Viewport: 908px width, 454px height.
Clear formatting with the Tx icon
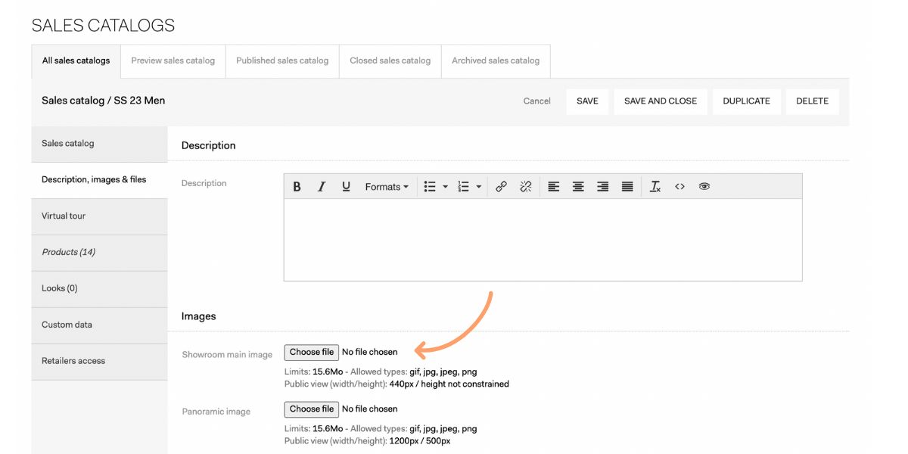655,187
